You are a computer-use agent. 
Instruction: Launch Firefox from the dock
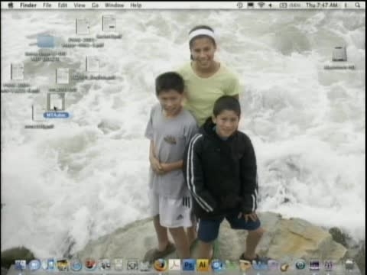point(160,265)
